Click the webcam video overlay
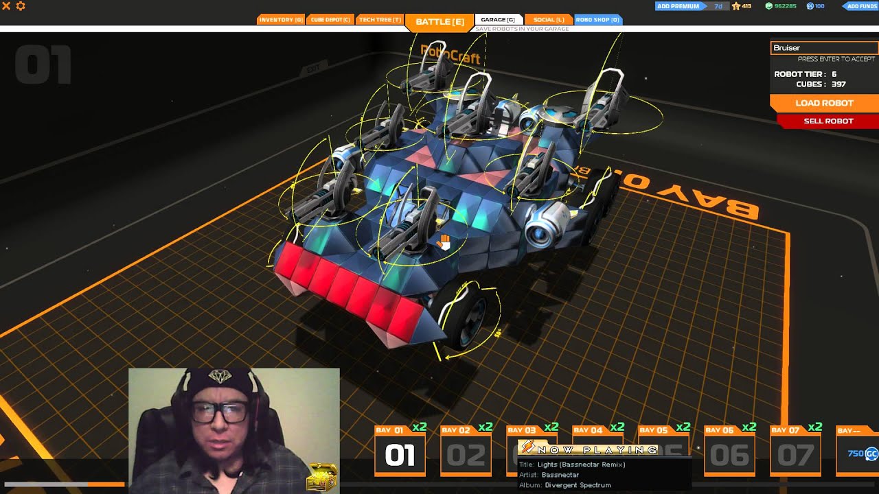 (x=234, y=430)
